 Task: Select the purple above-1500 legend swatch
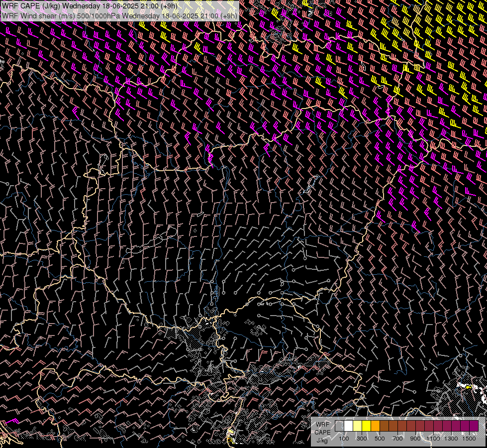474,426
